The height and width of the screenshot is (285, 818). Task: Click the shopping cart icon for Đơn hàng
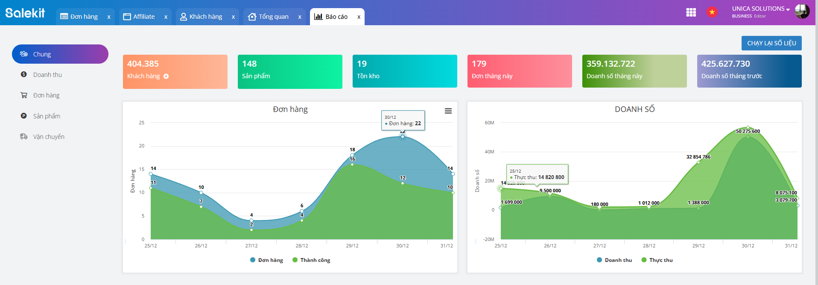point(24,95)
